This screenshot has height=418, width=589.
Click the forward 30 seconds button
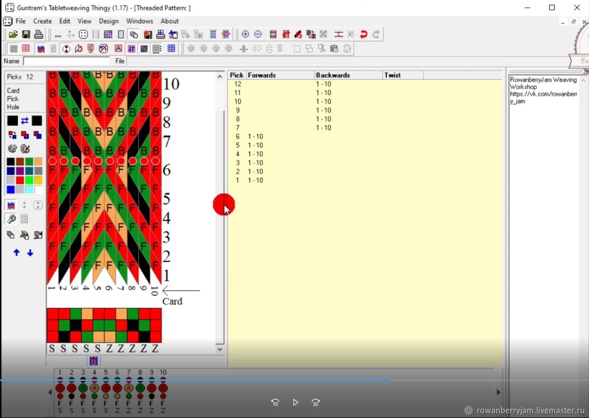pyautogui.click(x=316, y=402)
